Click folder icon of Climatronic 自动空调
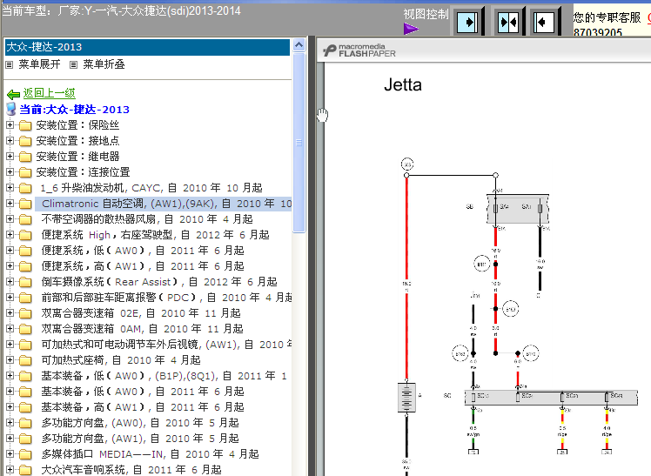651x476 pixels. (25, 204)
